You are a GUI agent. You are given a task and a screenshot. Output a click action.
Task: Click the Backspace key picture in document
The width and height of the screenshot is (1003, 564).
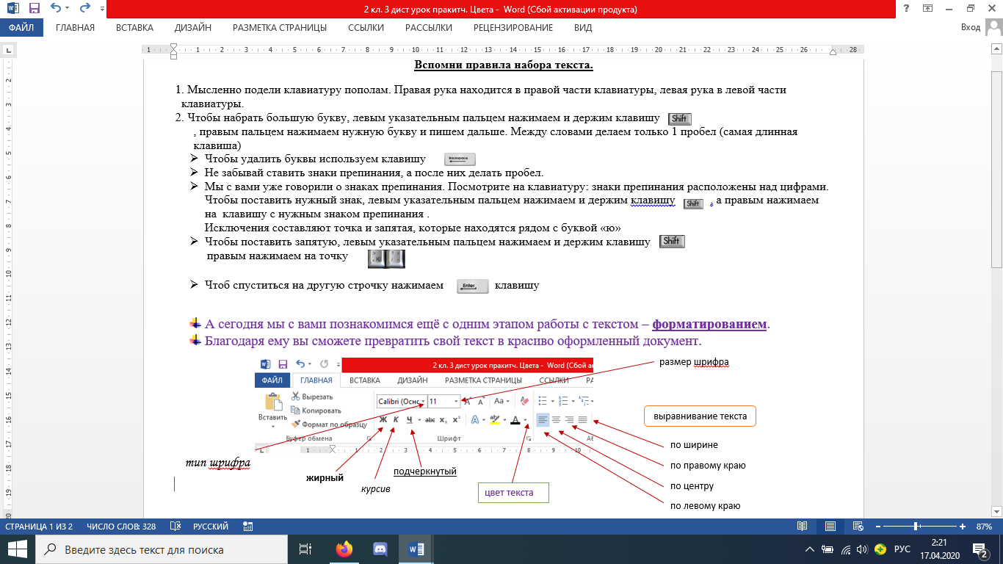[x=460, y=159]
